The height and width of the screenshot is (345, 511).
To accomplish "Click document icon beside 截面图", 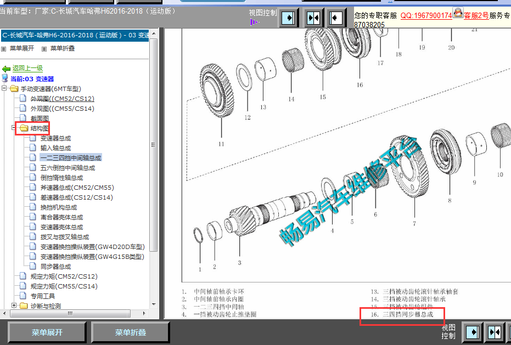I will coord(23,118).
